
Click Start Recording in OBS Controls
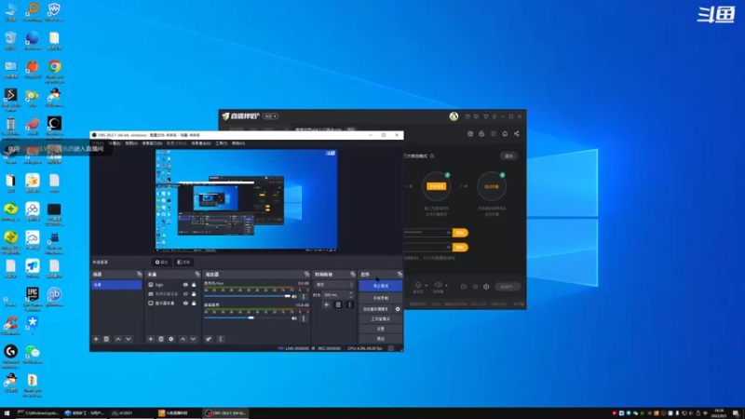point(381,298)
